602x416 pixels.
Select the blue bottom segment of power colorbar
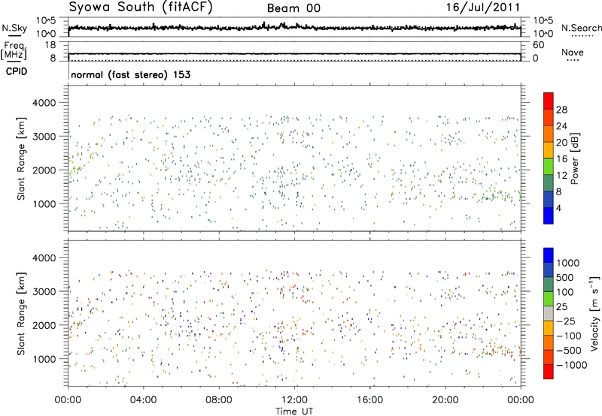point(549,216)
